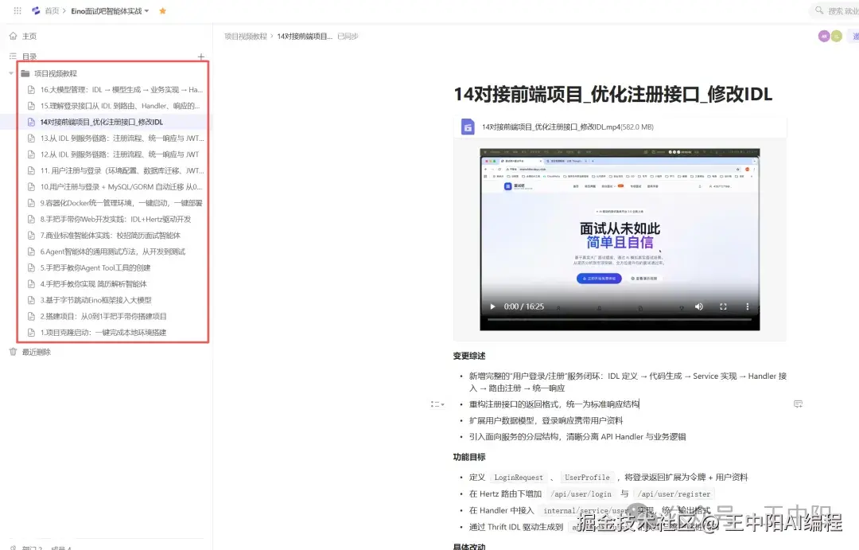Click the 已同步 sync status text

tap(348, 36)
